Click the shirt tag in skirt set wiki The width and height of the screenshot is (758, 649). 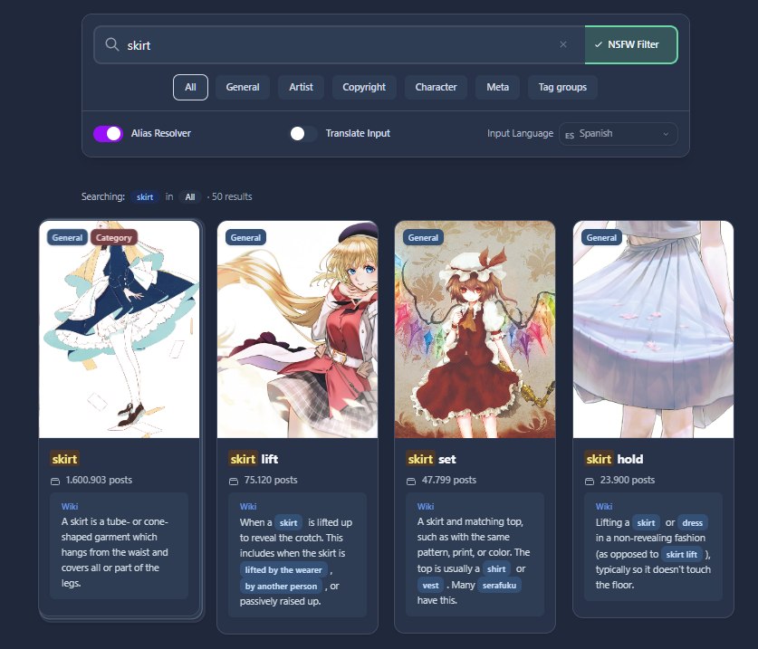(x=496, y=568)
